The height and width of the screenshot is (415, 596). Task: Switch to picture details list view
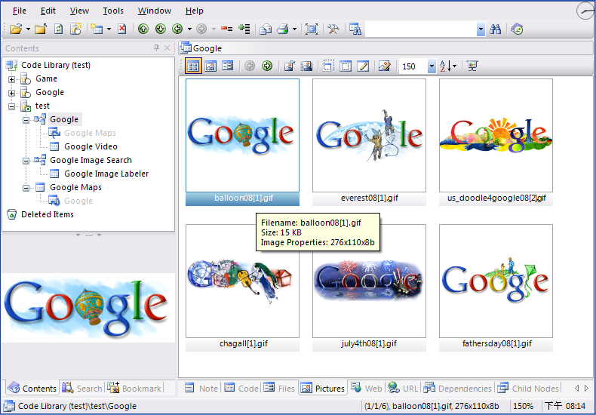point(227,66)
